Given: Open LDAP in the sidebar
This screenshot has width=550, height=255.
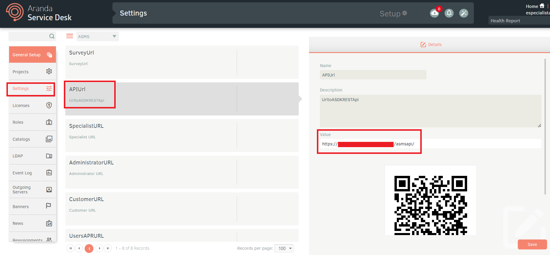Looking at the screenshot, I should pyautogui.click(x=33, y=156).
